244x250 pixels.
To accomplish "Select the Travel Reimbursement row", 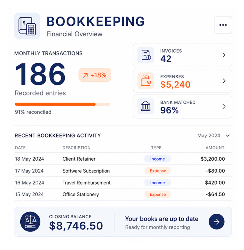I will pyautogui.click(x=123, y=183).
